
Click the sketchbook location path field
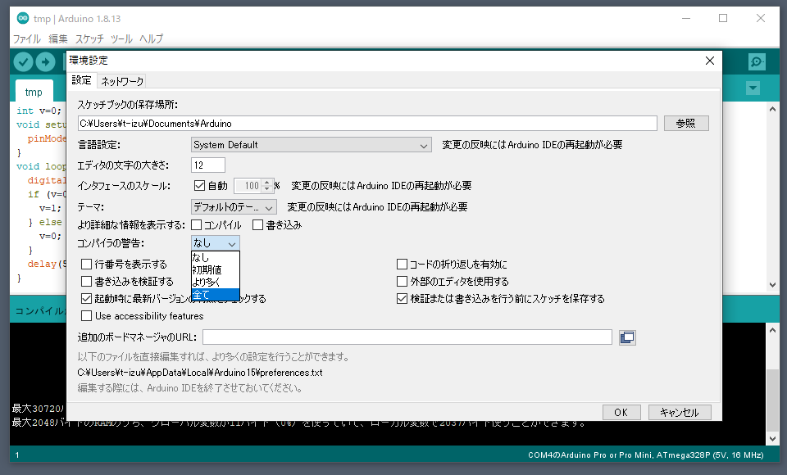point(367,124)
